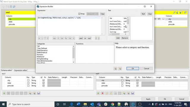Select DateOperation category
Viewport: 190px width, 107px height.
click(x=42, y=50)
